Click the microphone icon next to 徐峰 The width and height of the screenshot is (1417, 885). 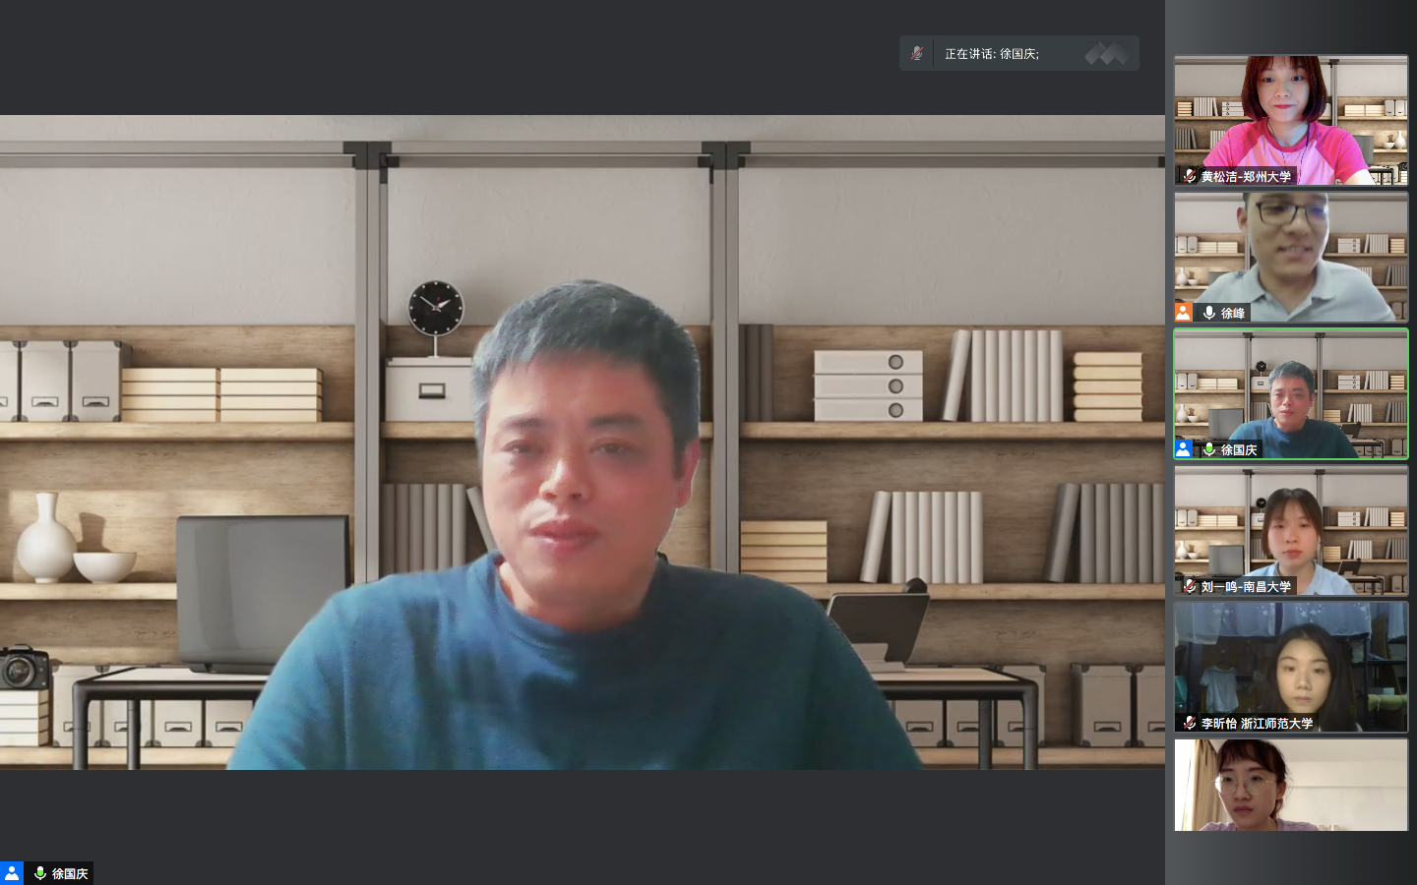coord(1209,313)
